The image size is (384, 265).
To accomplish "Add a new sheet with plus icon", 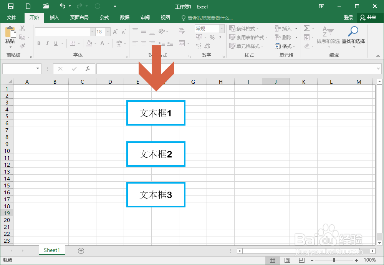I will pyautogui.click(x=81, y=250).
